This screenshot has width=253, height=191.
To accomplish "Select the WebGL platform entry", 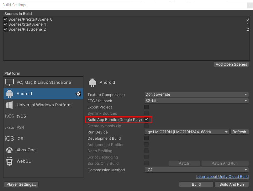I will [x=43, y=161].
